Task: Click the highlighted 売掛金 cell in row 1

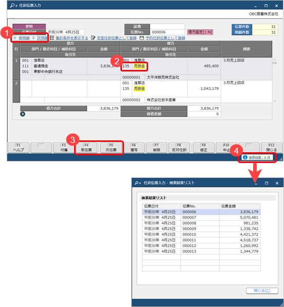Action: click(x=139, y=66)
